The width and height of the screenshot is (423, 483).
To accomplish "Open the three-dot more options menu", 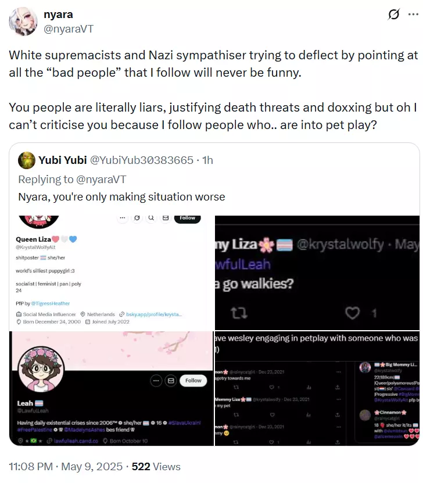I will (x=413, y=14).
